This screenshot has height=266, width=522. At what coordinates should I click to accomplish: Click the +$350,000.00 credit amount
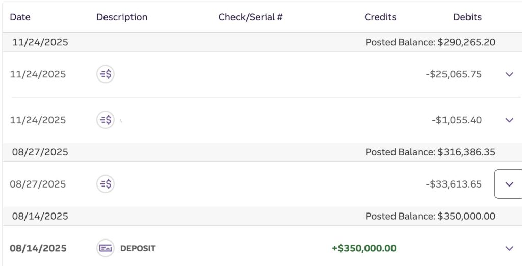click(x=364, y=248)
